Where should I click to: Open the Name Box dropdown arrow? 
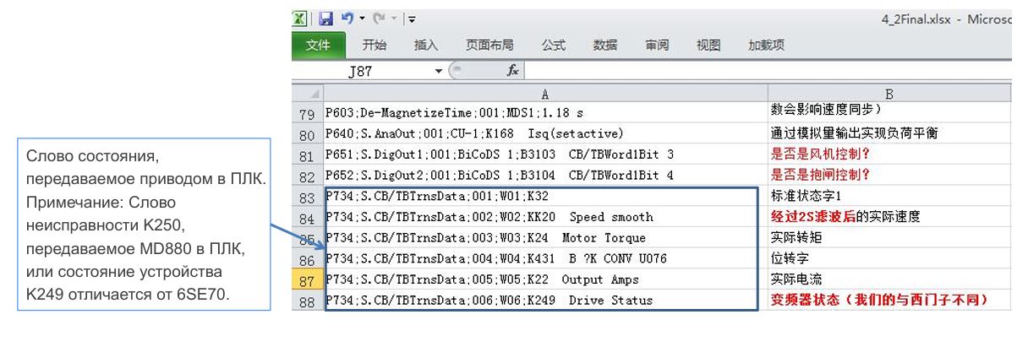439,72
